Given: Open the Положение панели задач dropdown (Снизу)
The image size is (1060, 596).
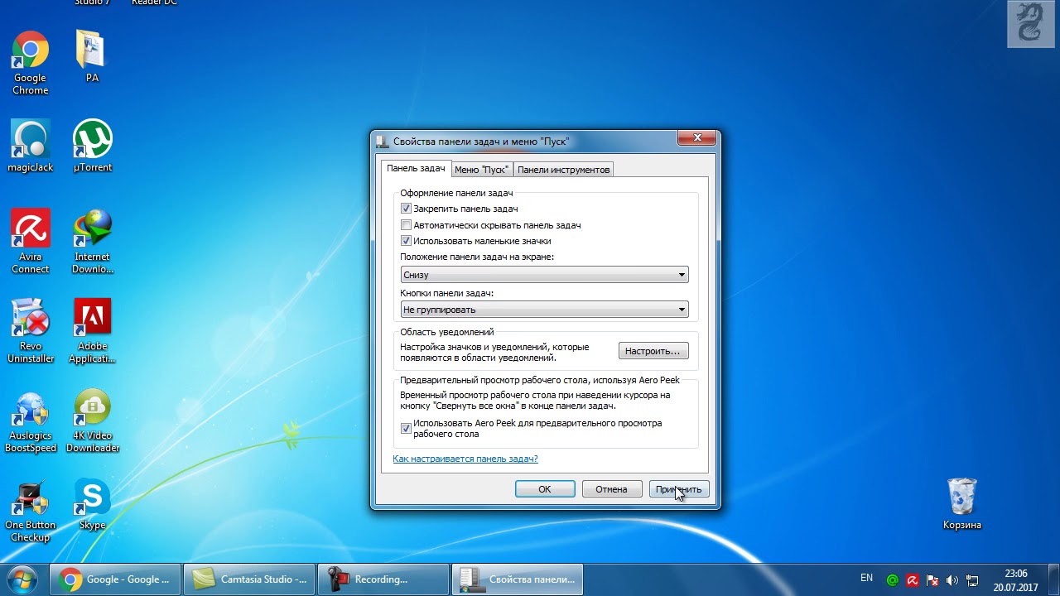Looking at the screenshot, I should tap(544, 275).
